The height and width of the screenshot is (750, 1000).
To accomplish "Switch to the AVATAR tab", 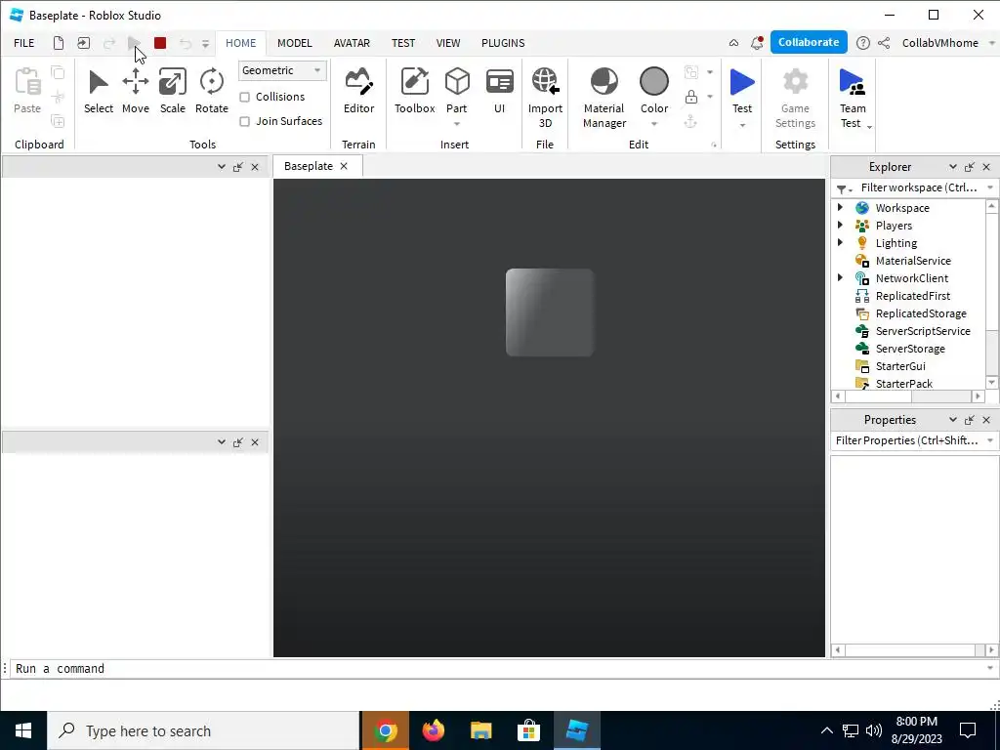I will point(352,43).
